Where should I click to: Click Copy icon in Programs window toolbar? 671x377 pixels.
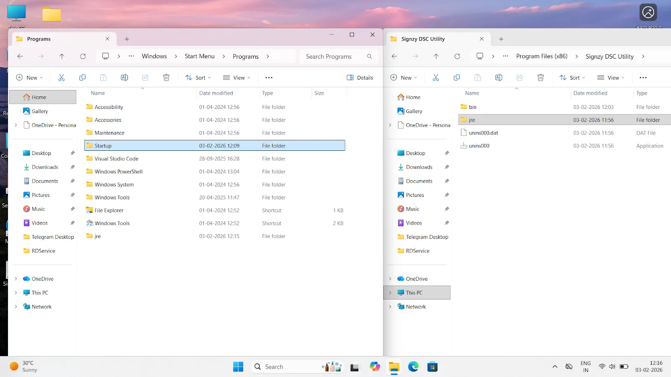click(x=82, y=77)
